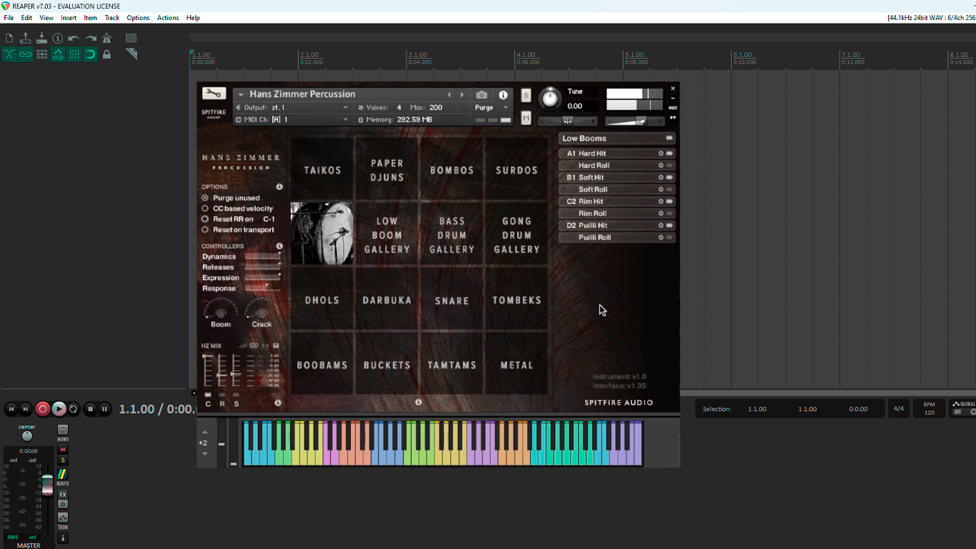This screenshot has width=976, height=549.
Task: Click the Kontakt wrench icon
Action: (214, 94)
